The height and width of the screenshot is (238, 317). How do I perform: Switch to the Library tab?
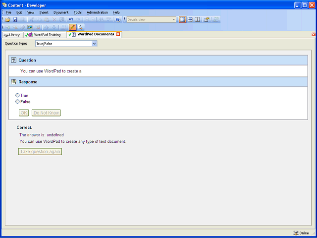12,35
